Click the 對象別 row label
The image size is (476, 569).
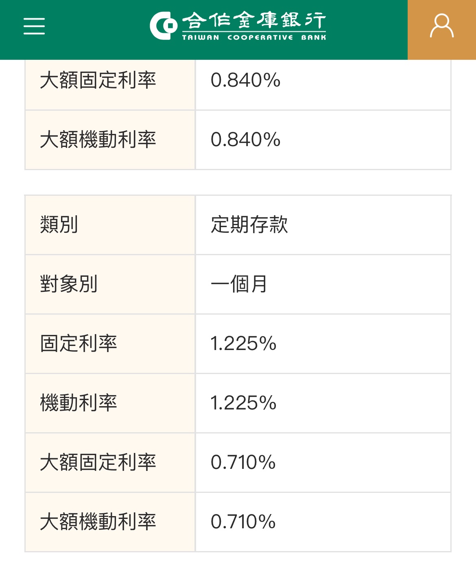pos(69,284)
